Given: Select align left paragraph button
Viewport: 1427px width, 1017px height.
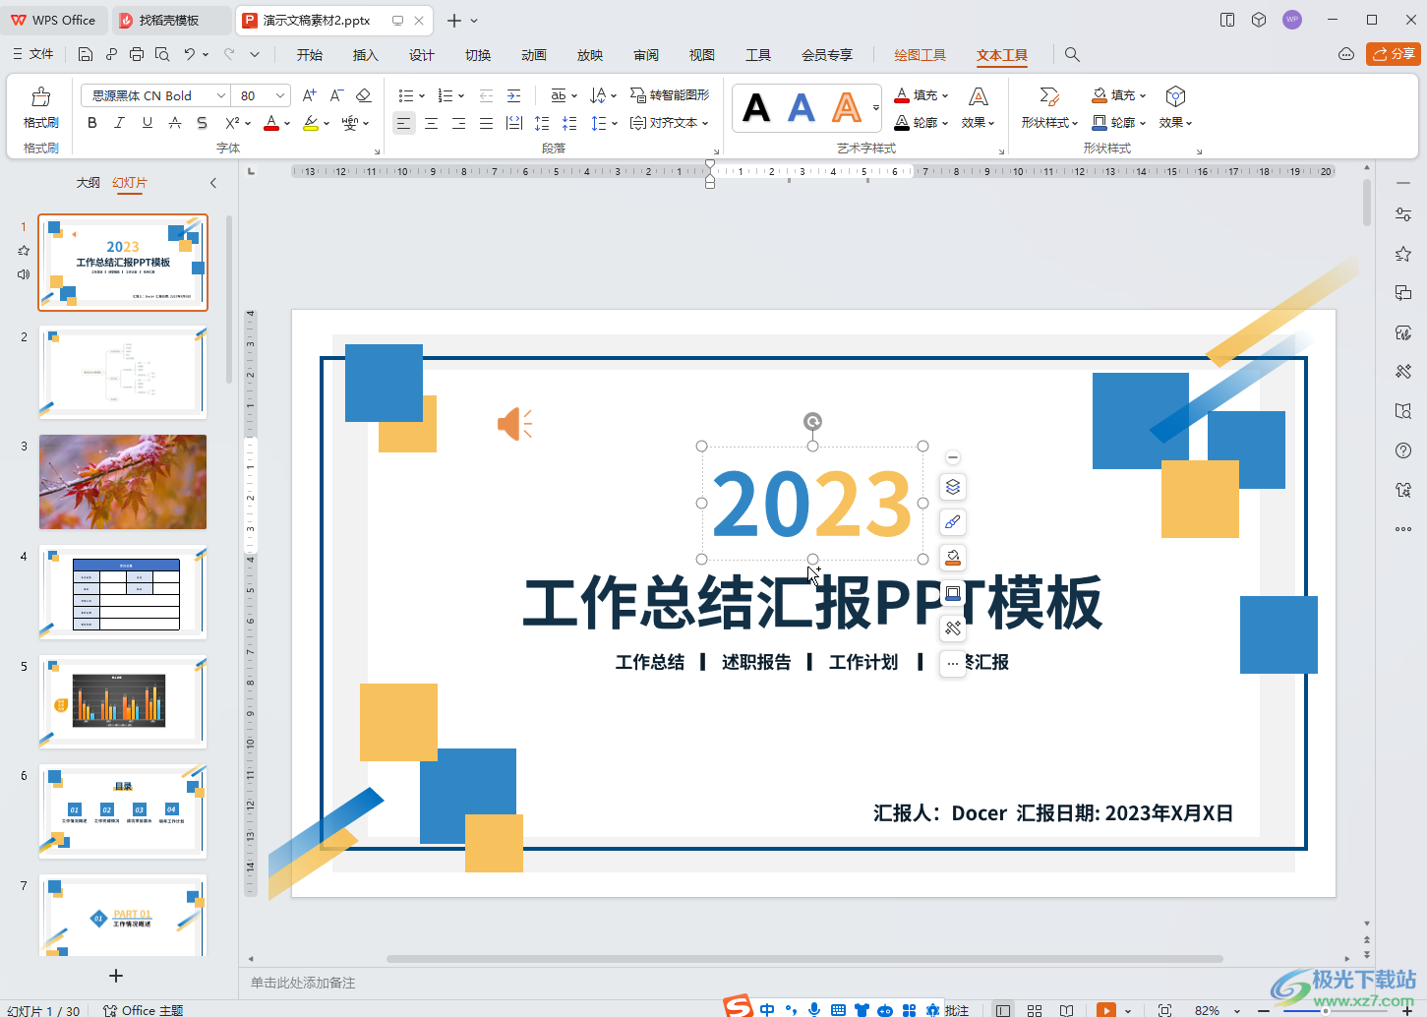Looking at the screenshot, I should tap(403, 123).
